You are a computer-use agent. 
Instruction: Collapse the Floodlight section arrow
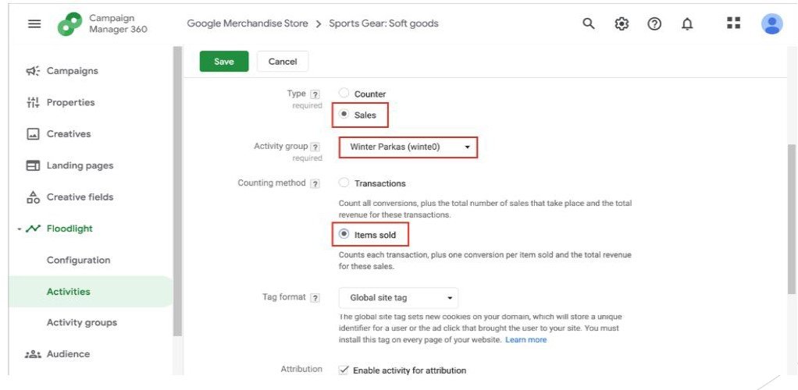pyautogui.click(x=20, y=229)
